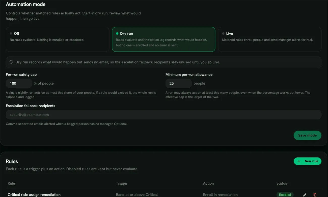Click the Enabled status badge for Critical risk
Viewport: 328px width, 197px height.
coord(285,195)
